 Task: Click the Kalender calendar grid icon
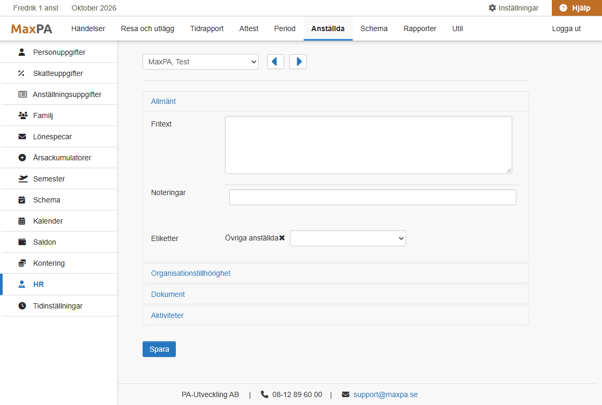22,221
